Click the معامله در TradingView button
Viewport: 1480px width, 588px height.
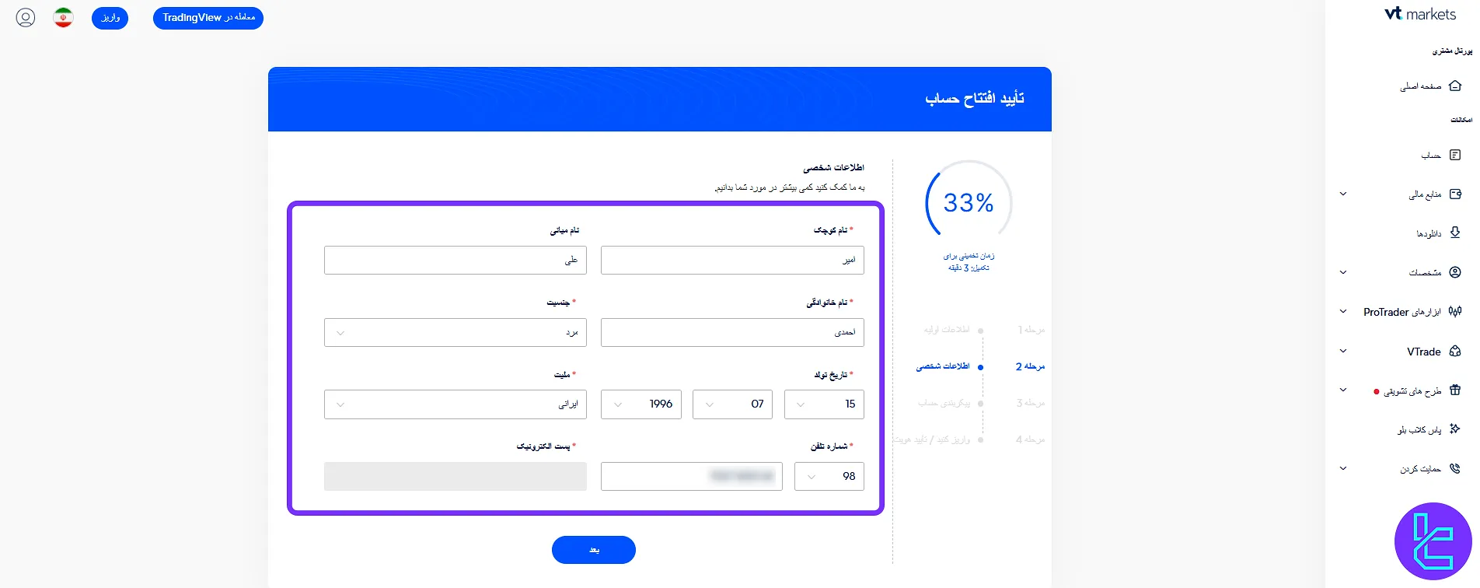click(x=208, y=17)
